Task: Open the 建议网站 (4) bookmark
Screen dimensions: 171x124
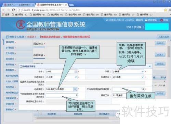Action: click(109, 15)
